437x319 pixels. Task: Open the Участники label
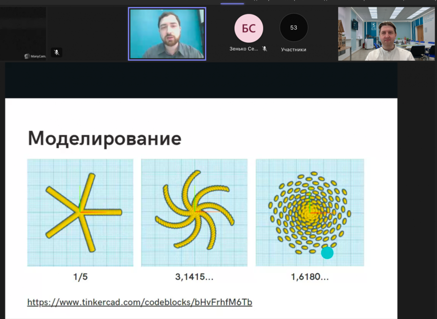coord(293,50)
